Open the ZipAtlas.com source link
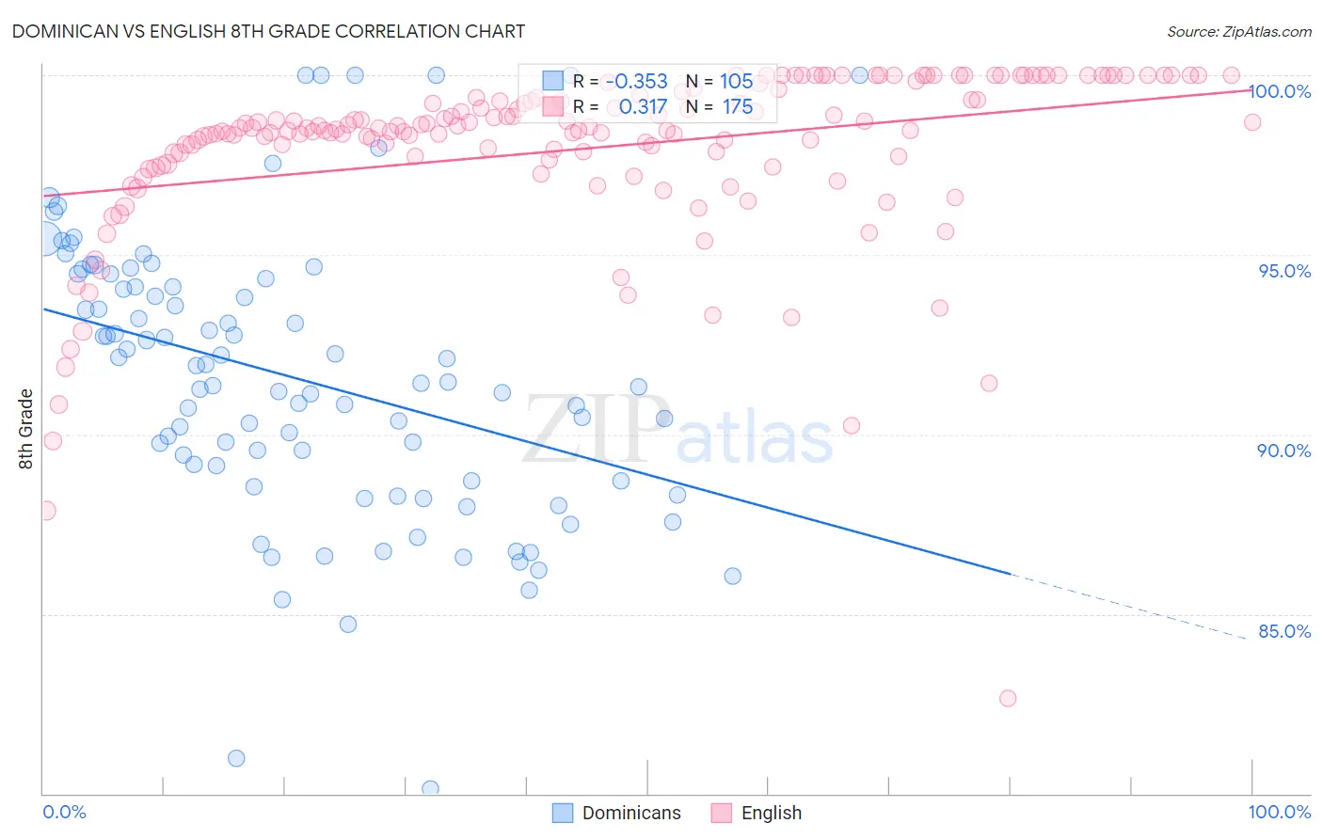Screen dimensions: 1323x839 1239,31
